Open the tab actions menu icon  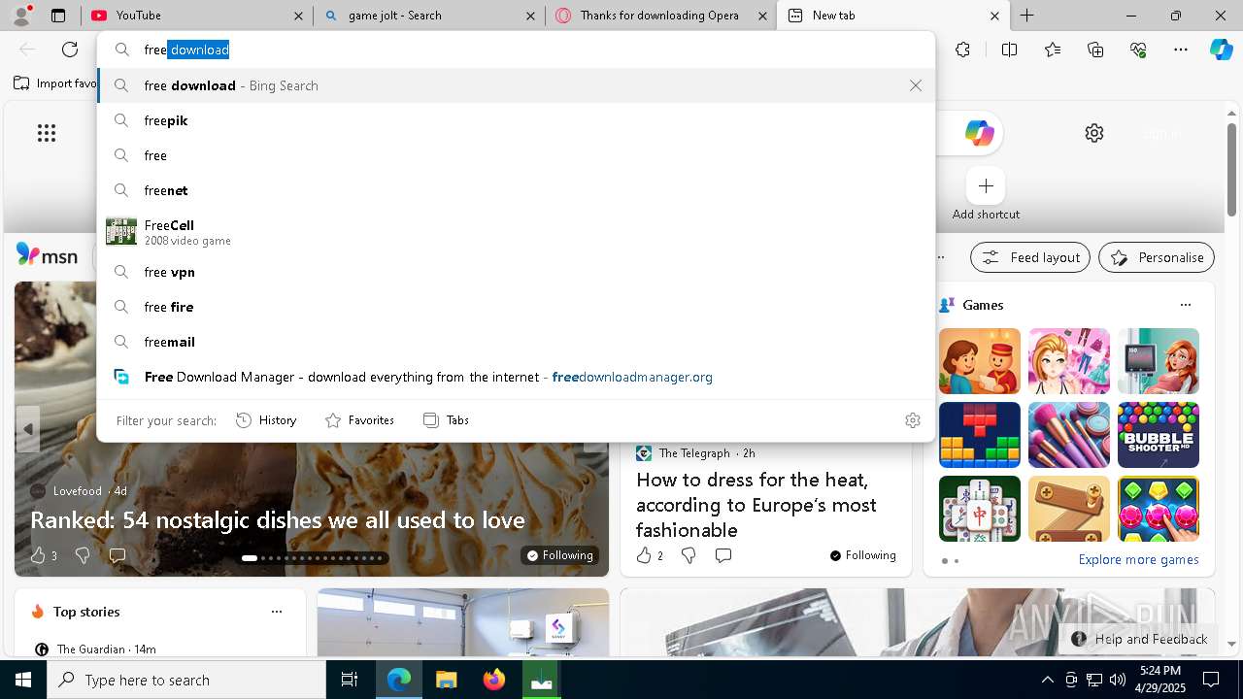(58, 16)
